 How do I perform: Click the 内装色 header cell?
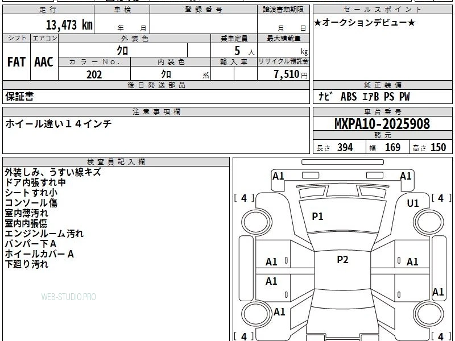171,62
